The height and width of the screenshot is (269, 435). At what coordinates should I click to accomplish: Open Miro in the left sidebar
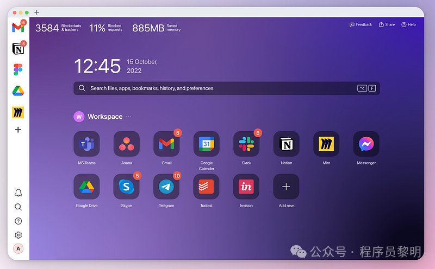[18, 112]
